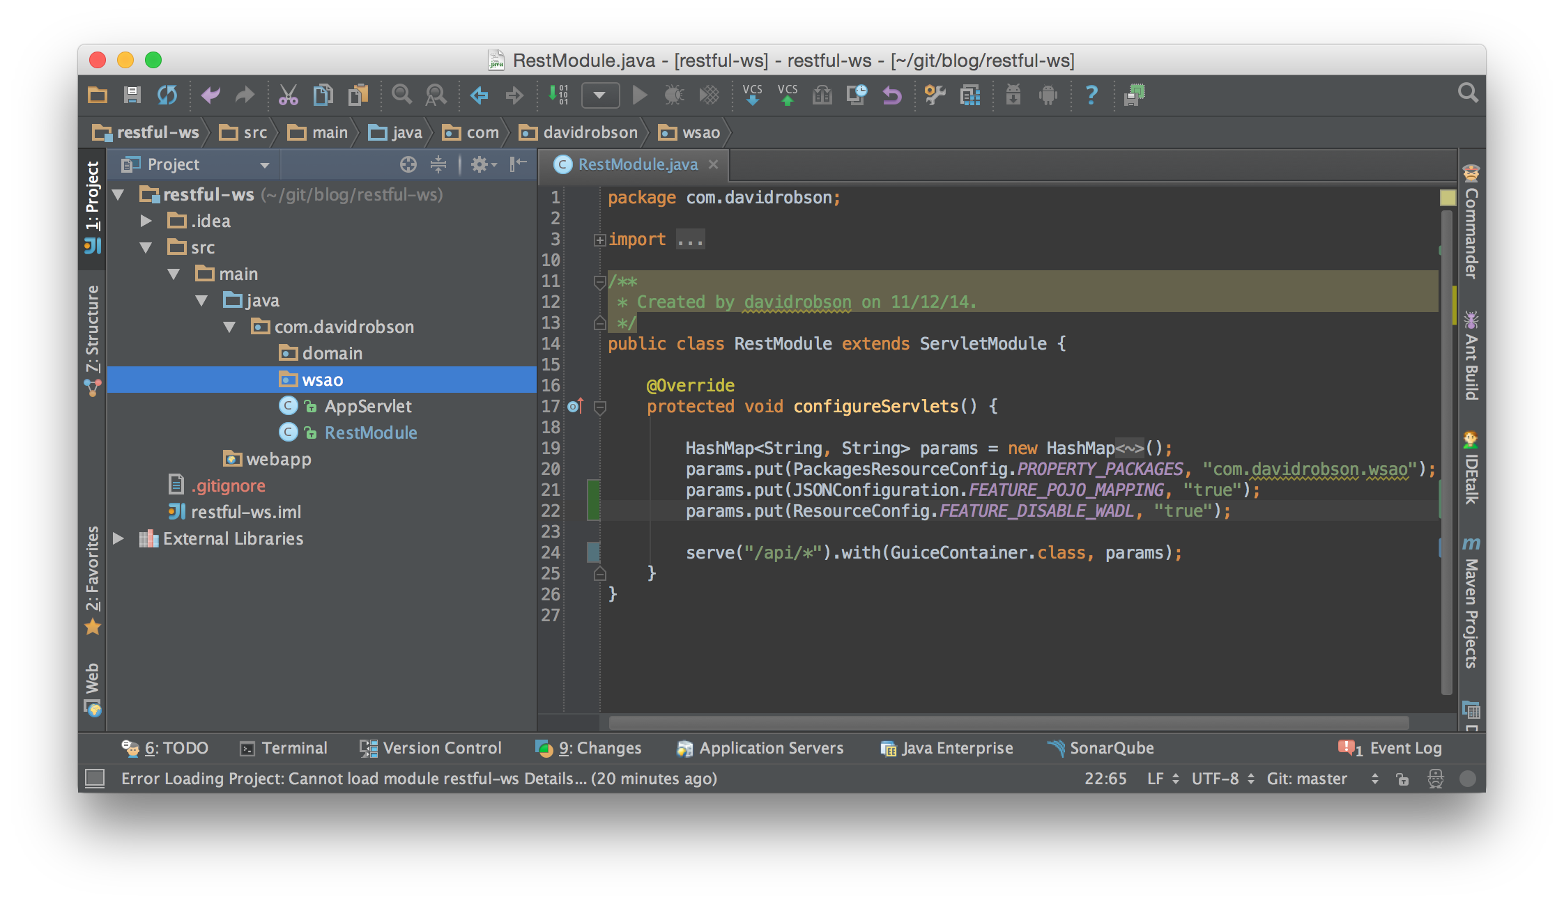This screenshot has height=904, width=1564.
Task: Close the RestModule.java tab
Action: pyautogui.click(x=713, y=164)
